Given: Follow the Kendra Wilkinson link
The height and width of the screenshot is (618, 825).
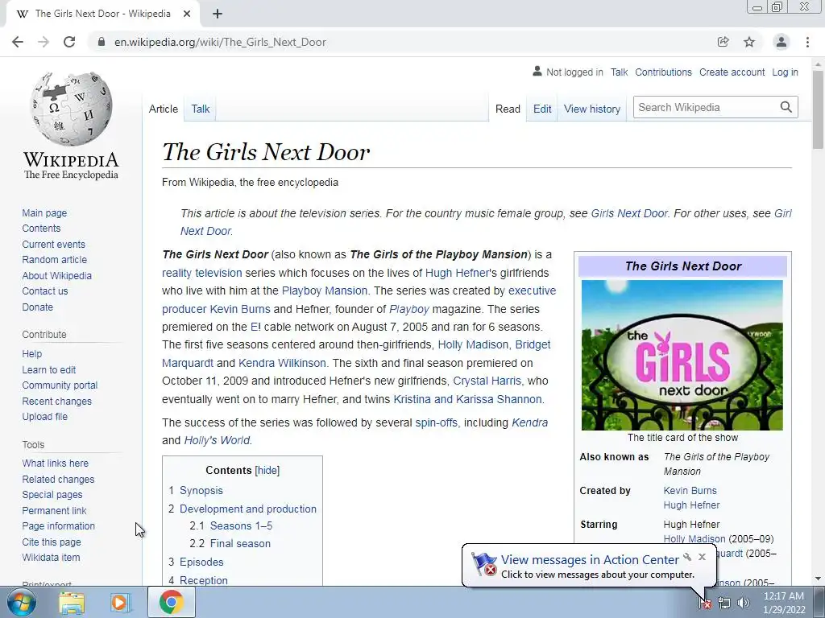Looking at the screenshot, I should pyautogui.click(x=282, y=363).
